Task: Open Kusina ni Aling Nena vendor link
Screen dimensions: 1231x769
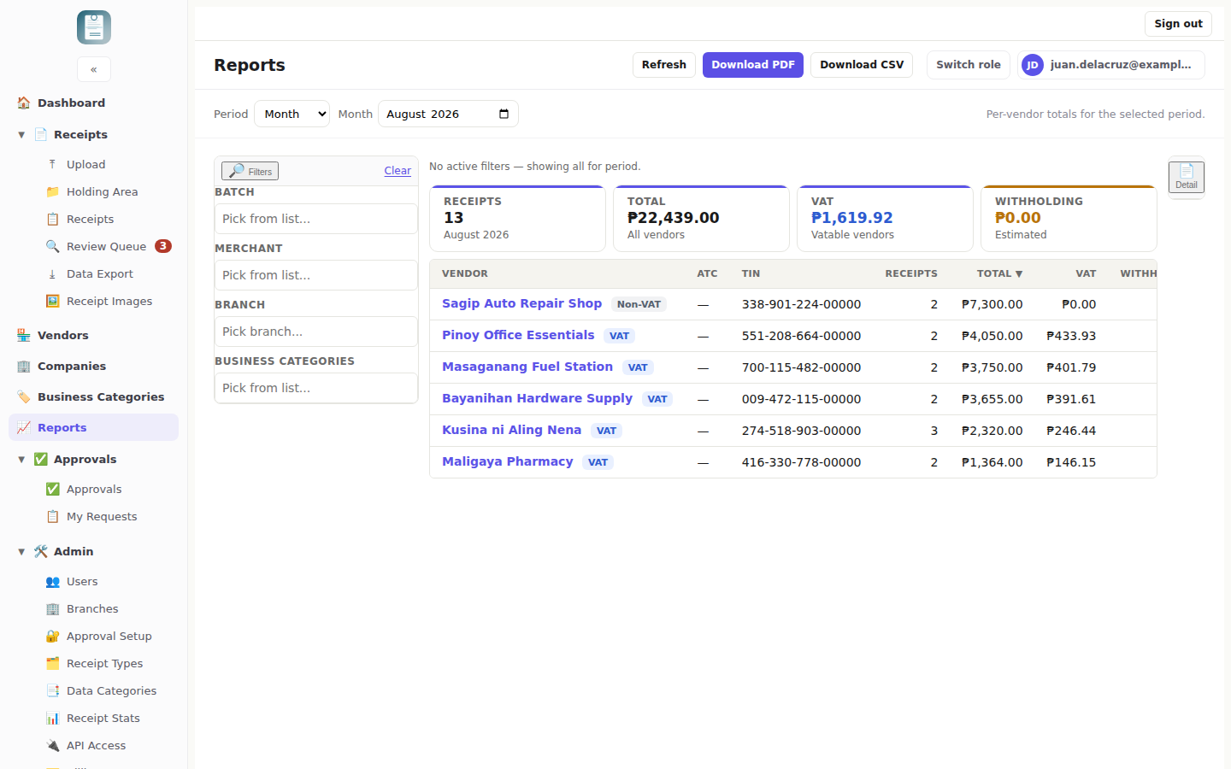Action: pos(511,430)
